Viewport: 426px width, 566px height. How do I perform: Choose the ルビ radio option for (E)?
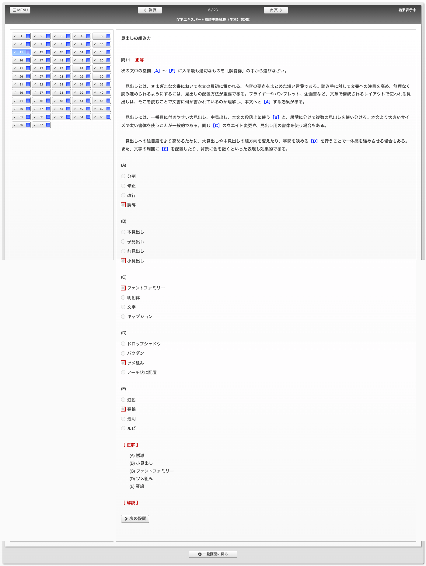click(123, 428)
